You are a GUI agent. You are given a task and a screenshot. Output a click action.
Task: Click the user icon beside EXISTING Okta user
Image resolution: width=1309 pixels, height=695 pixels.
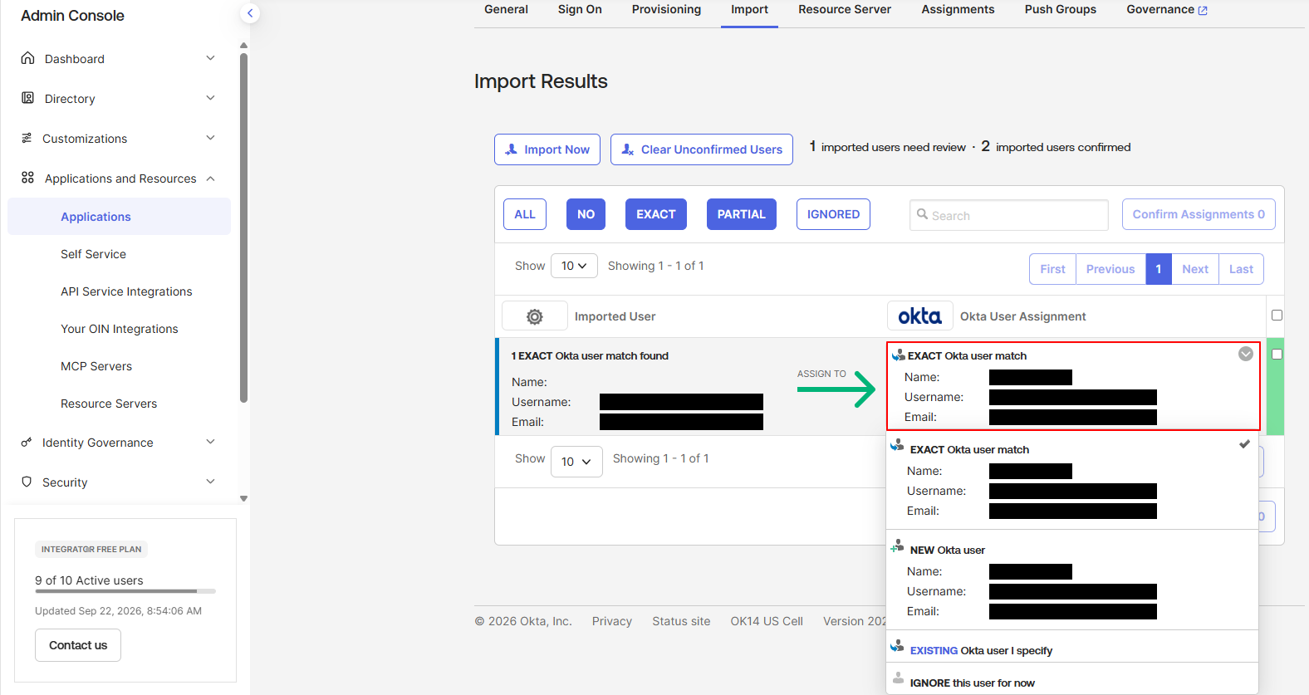coord(897,646)
